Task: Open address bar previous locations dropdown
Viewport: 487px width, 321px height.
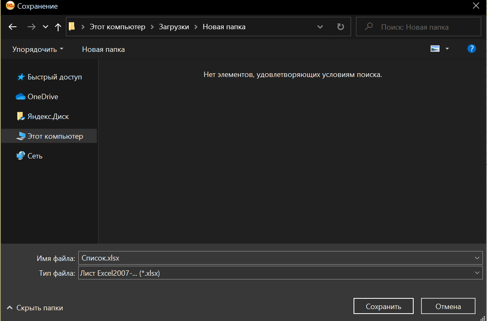Action: pyautogui.click(x=320, y=27)
